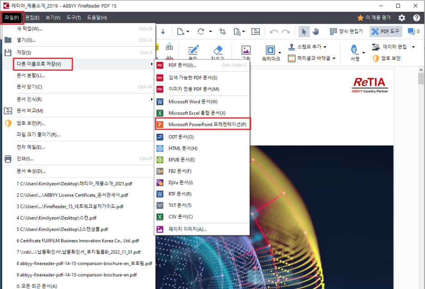Click the star rating icon
The image size is (425, 289).
coord(360,18)
